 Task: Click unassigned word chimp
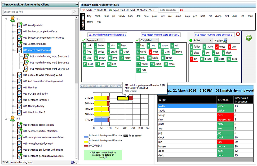(x=218, y=16)
